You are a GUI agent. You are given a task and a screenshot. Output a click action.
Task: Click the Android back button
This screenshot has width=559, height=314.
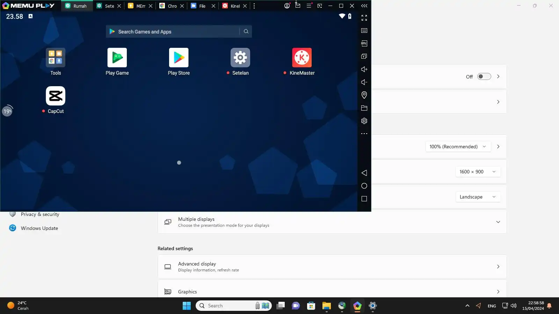[364, 173]
